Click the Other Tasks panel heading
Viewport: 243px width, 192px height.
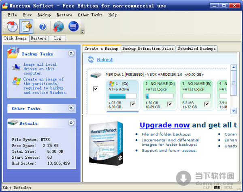pyautogui.click(x=26, y=109)
